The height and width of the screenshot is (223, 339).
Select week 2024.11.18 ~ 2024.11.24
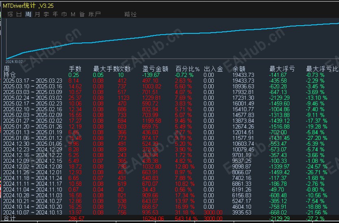pyautogui.click(x=33, y=178)
